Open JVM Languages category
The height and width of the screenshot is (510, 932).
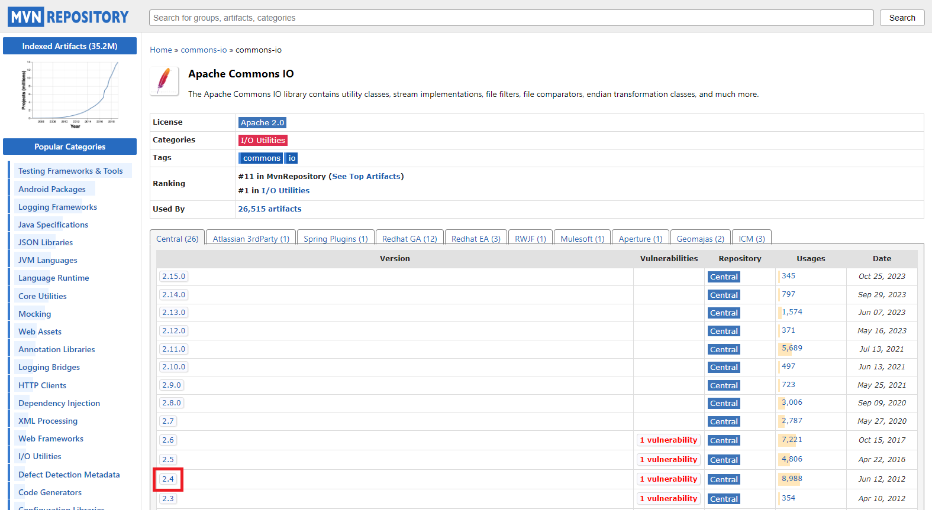pos(47,260)
